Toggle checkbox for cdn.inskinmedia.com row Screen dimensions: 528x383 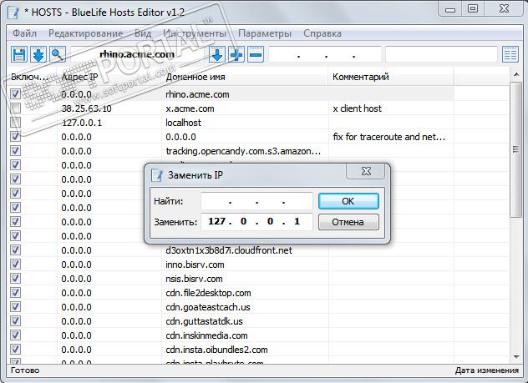point(15,335)
